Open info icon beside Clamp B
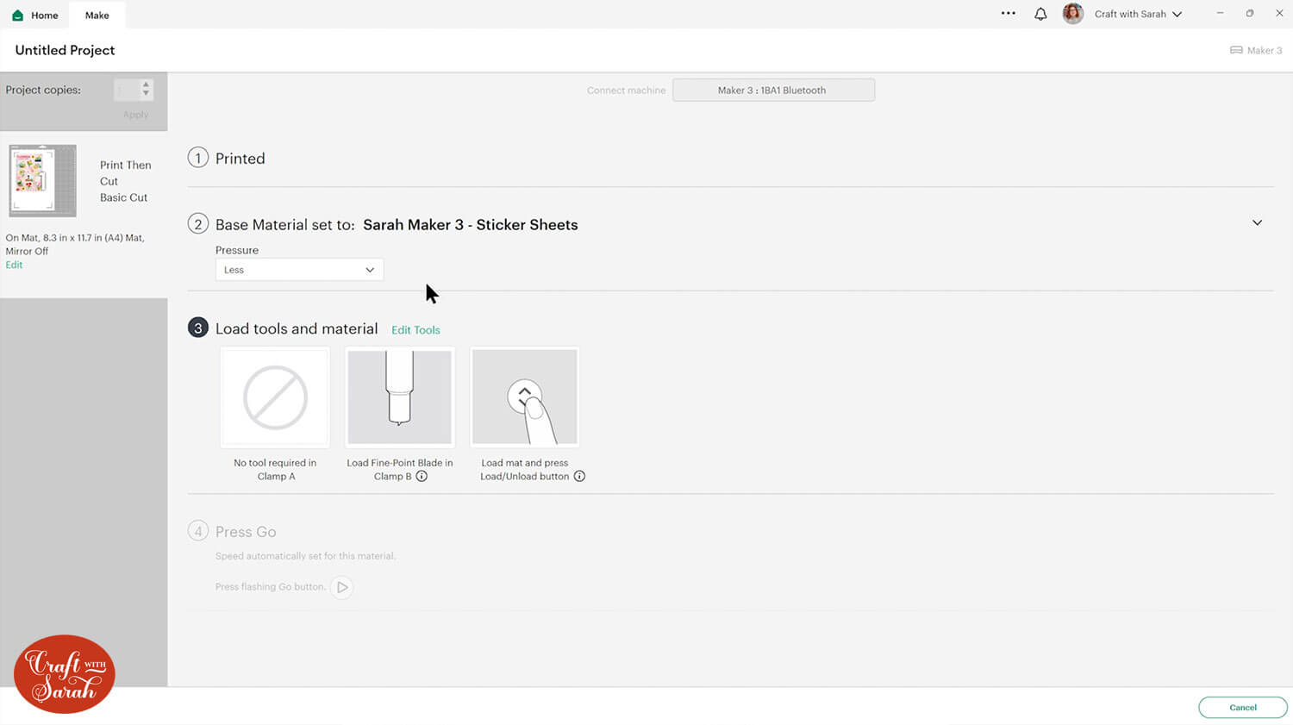The width and height of the screenshot is (1293, 725). pyautogui.click(x=422, y=476)
